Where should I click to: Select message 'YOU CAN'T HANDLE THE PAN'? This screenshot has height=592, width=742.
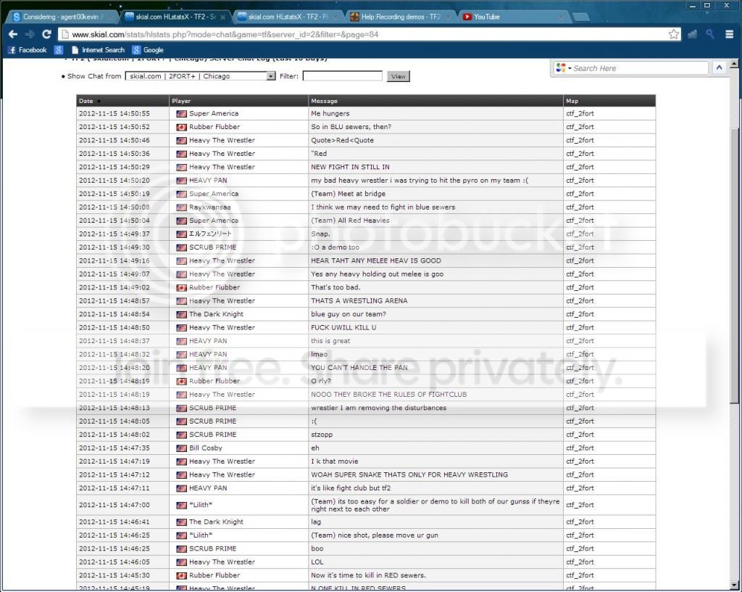(x=359, y=368)
